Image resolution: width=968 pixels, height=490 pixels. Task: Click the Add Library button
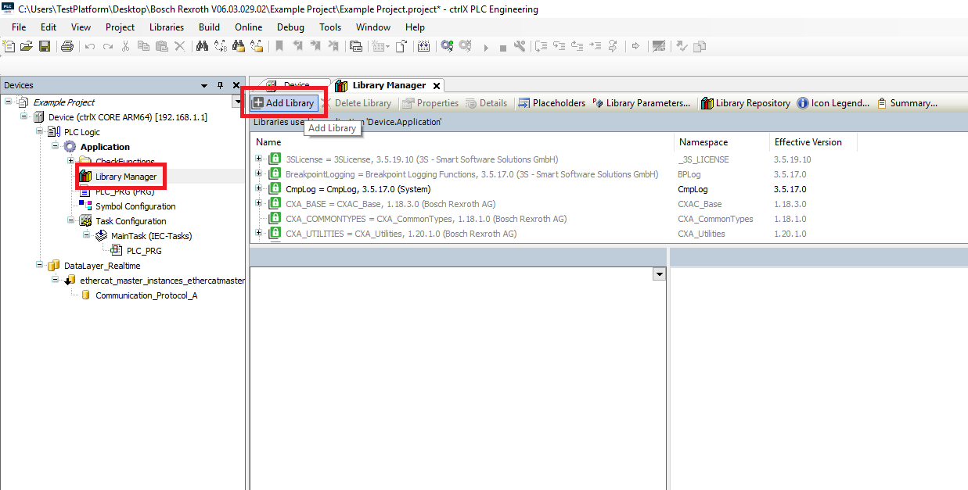click(283, 102)
